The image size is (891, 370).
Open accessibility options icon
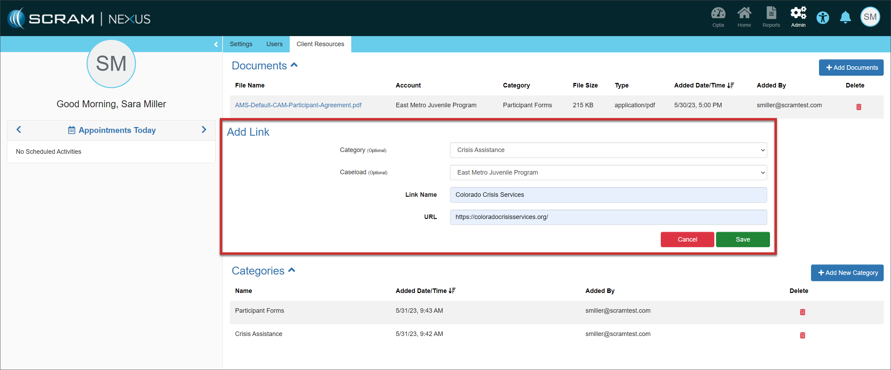pos(823,17)
